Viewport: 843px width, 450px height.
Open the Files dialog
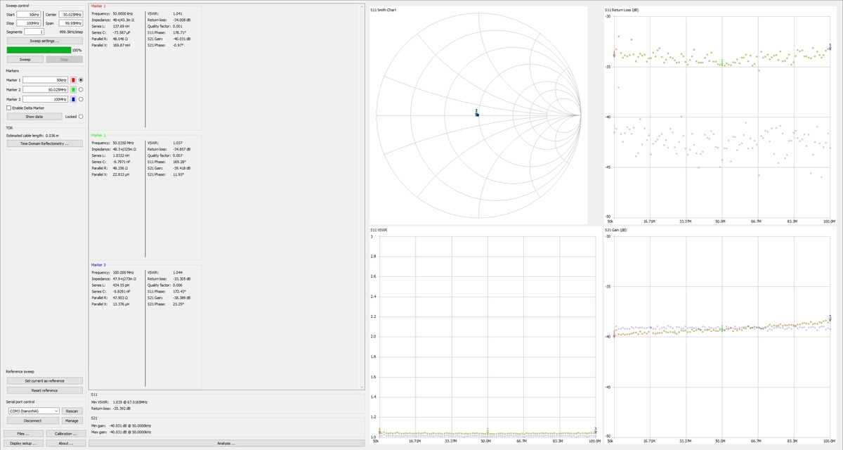point(23,434)
